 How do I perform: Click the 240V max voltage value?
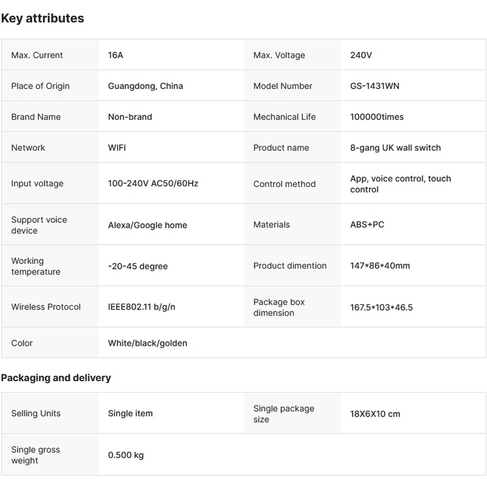(361, 55)
